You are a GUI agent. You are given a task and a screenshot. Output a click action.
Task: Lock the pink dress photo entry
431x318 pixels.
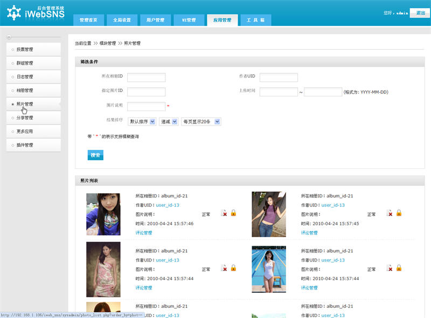(233, 268)
